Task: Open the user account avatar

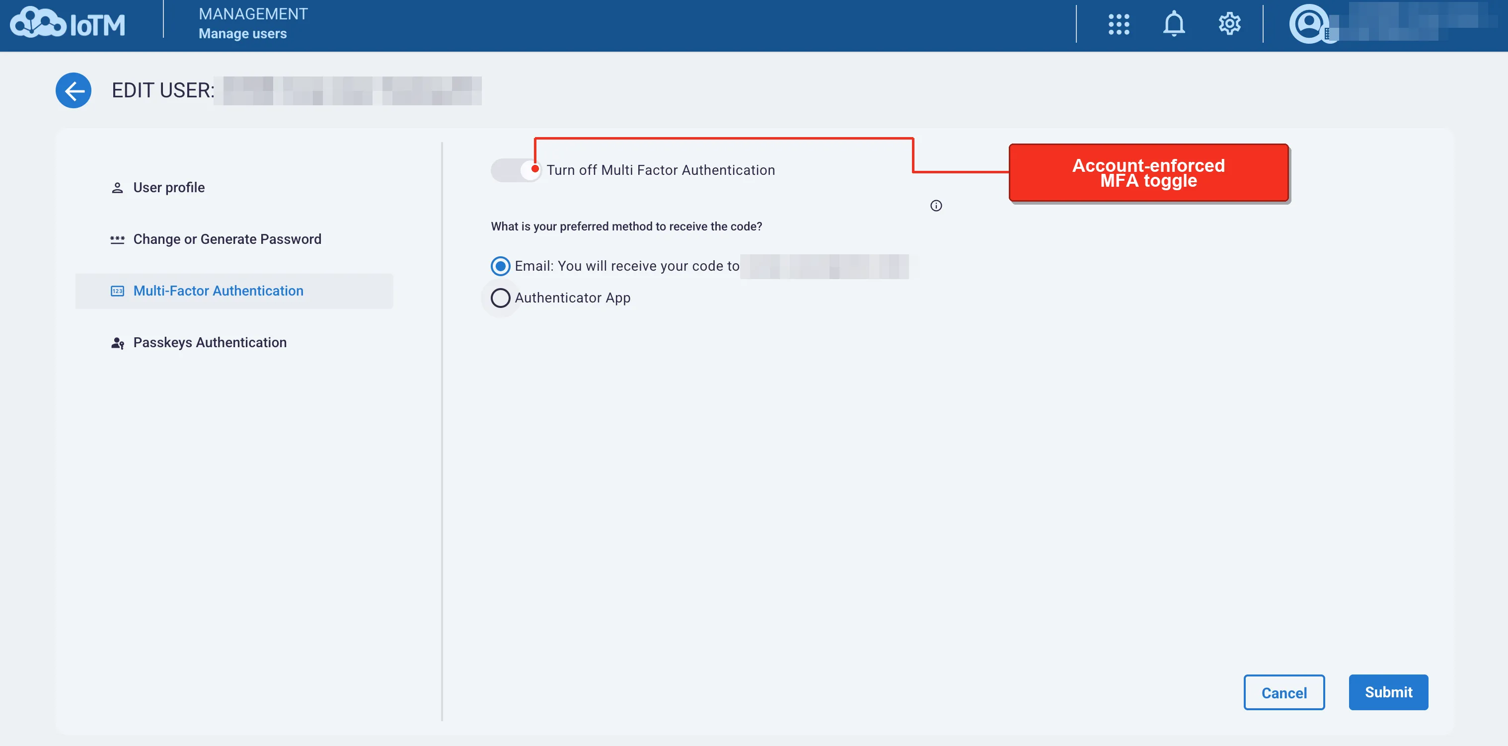Action: pyautogui.click(x=1308, y=24)
